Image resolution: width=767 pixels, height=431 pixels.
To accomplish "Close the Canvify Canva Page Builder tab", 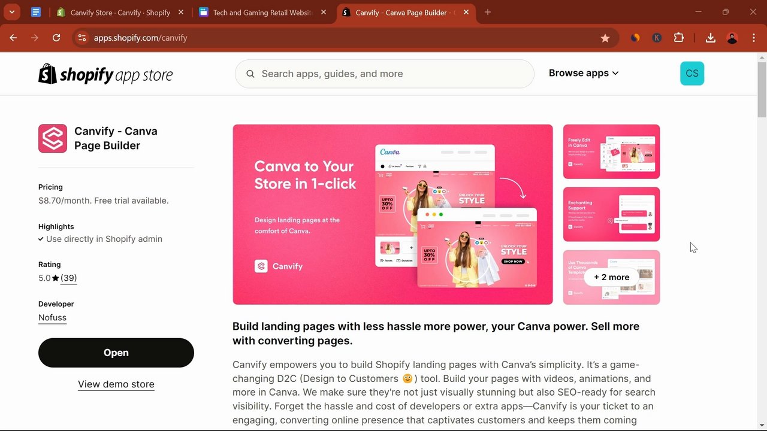I will click(467, 12).
